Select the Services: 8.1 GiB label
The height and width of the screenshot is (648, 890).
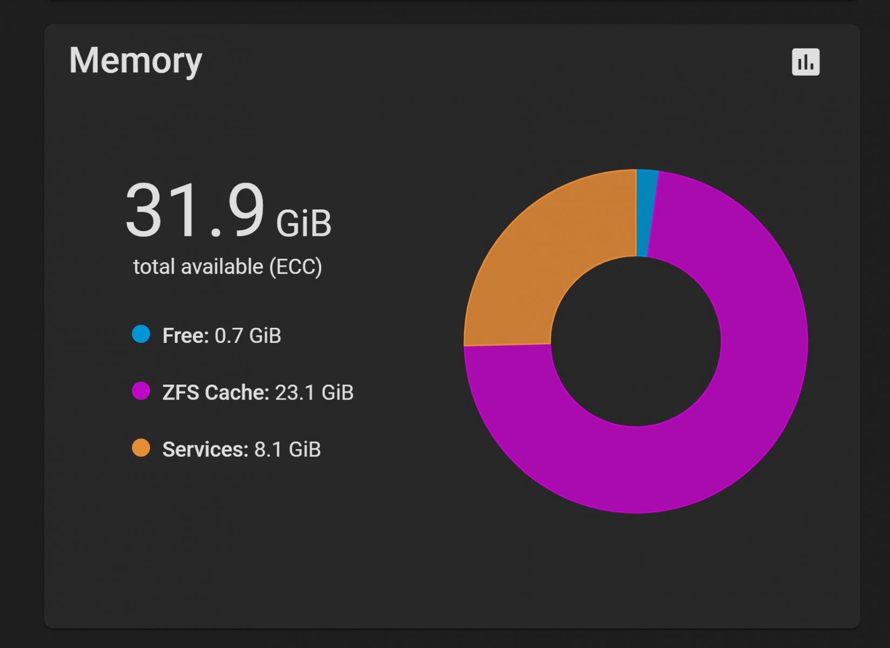point(241,449)
